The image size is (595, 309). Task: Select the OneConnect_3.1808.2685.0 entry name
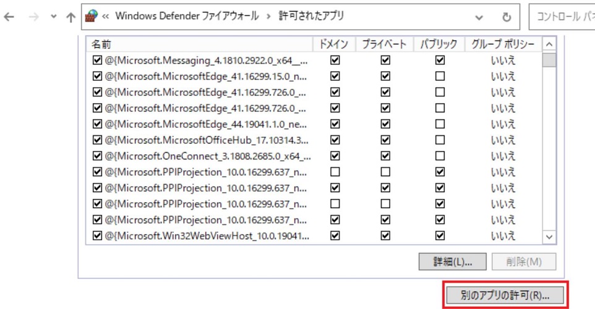(x=208, y=156)
